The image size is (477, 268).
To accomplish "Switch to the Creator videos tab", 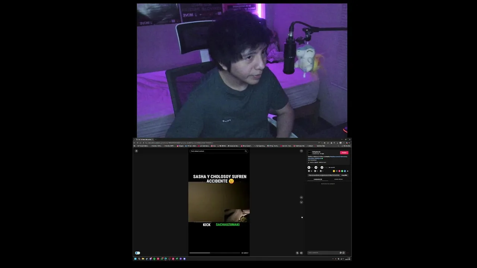I will 338,179.
